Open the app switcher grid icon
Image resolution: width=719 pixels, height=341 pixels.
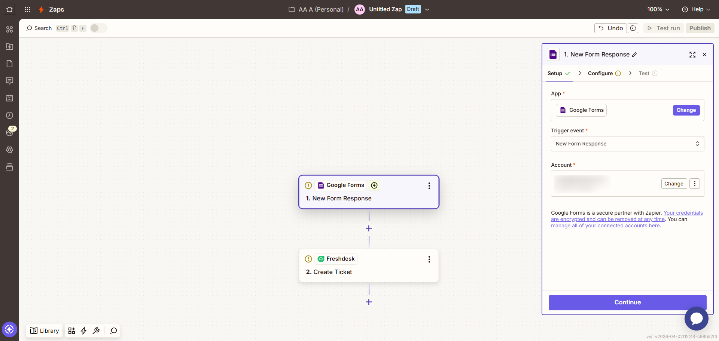tap(27, 9)
